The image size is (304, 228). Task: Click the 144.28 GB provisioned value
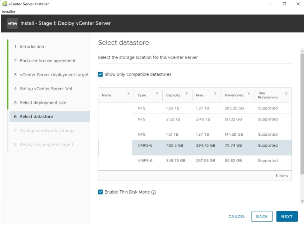click(x=234, y=134)
